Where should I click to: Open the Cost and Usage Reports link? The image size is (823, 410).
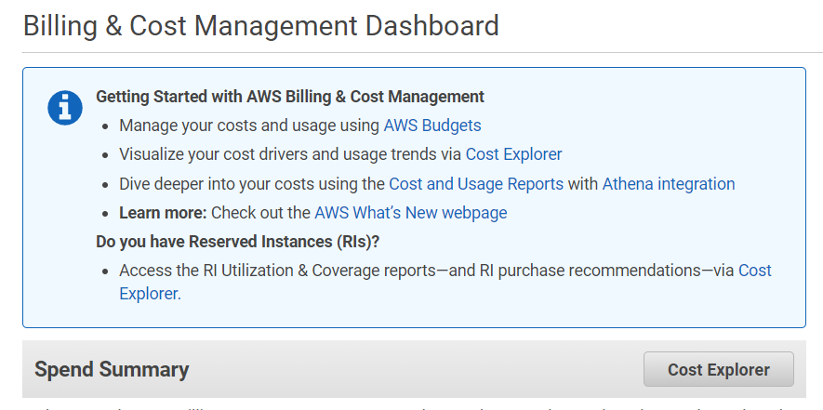[476, 184]
